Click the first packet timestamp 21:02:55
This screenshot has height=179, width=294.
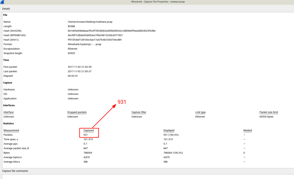coord(80,67)
